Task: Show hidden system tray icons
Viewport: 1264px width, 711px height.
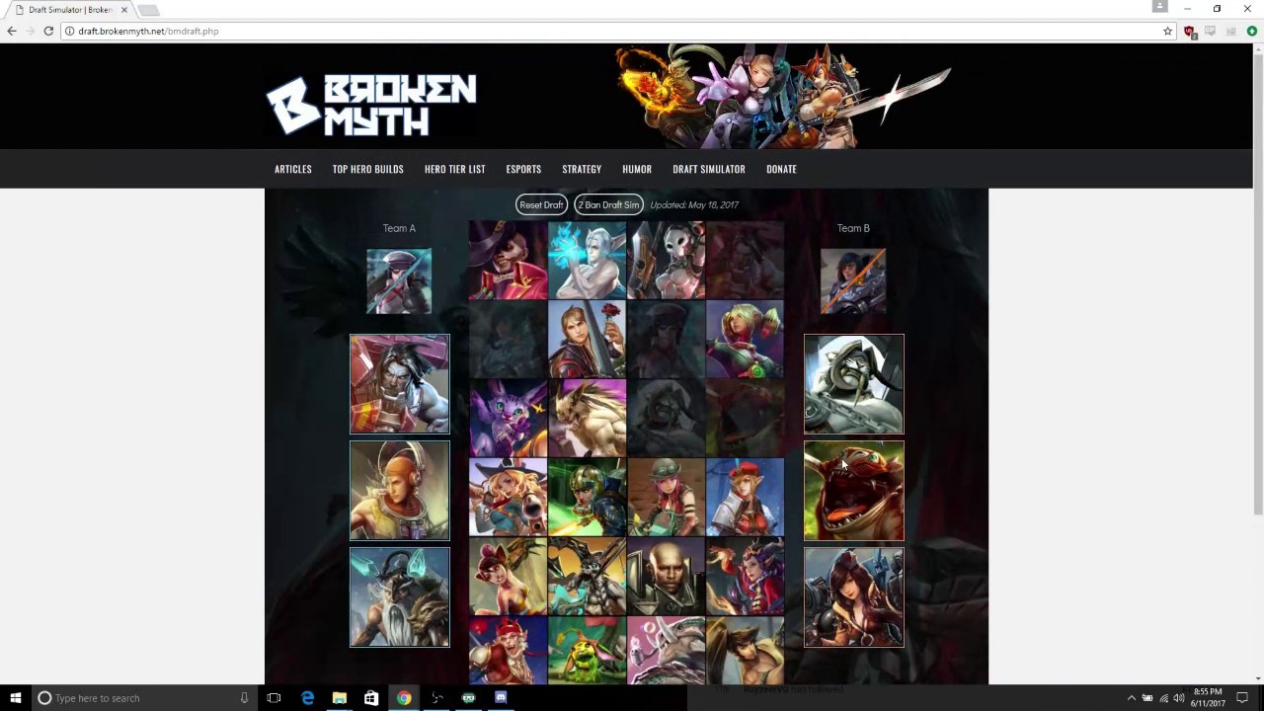Action: (1131, 698)
